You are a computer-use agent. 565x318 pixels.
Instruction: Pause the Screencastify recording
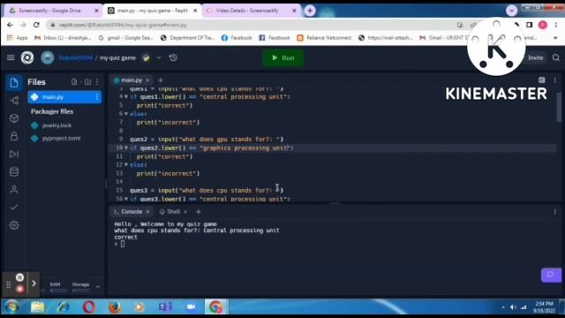click(x=19, y=277)
